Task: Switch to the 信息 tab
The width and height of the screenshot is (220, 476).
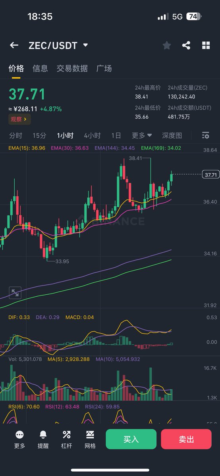Action: pyautogui.click(x=40, y=68)
